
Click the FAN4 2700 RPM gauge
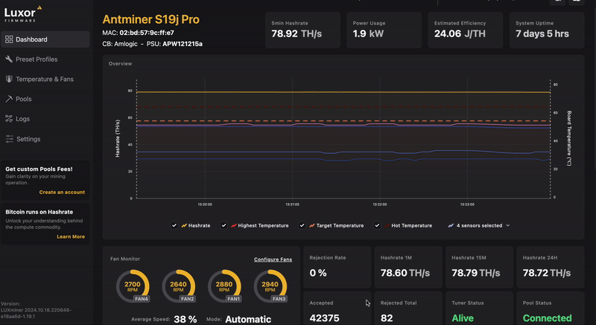(x=133, y=286)
